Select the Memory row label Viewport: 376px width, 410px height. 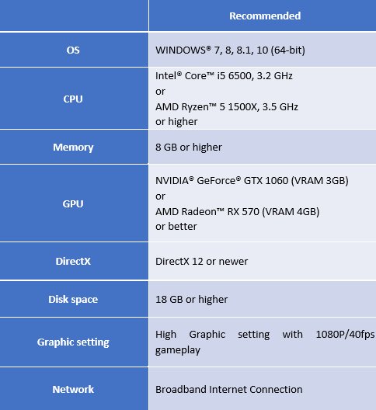pos(73,148)
